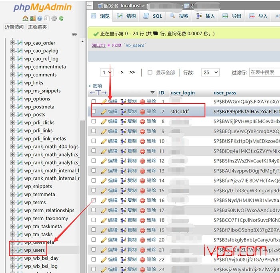Expand the wp_links tree node
Screen dimensions: 280x273
(x=12, y=83)
